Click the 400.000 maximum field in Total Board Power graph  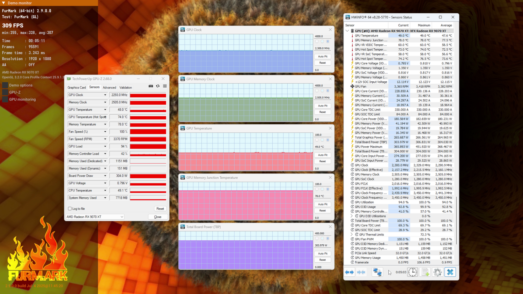(x=323, y=234)
